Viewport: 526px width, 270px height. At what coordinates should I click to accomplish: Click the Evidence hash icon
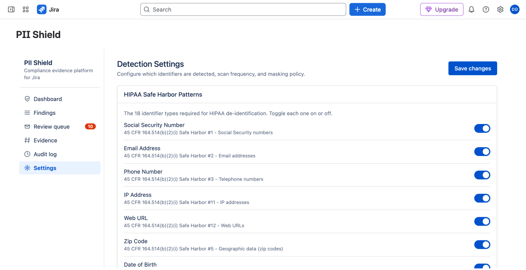click(x=27, y=140)
